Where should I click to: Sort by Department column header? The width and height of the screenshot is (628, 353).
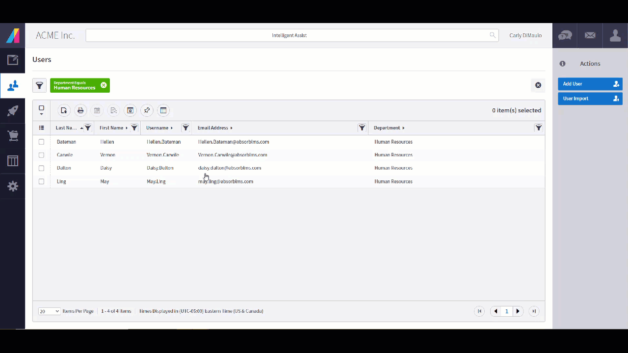tap(387, 128)
